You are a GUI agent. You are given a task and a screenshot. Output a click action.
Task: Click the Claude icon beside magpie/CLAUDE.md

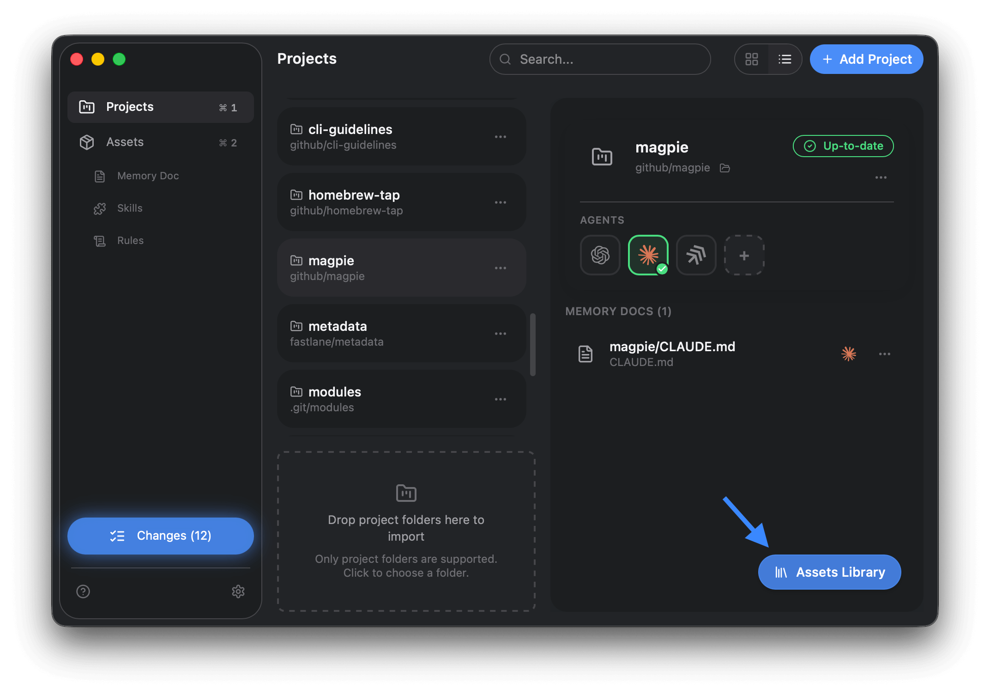tap(848, 354)
